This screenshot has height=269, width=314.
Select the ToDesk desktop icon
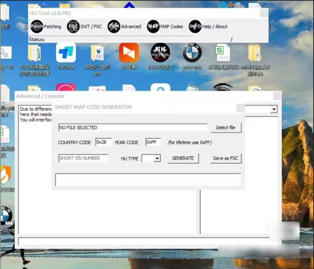[66, 53]
